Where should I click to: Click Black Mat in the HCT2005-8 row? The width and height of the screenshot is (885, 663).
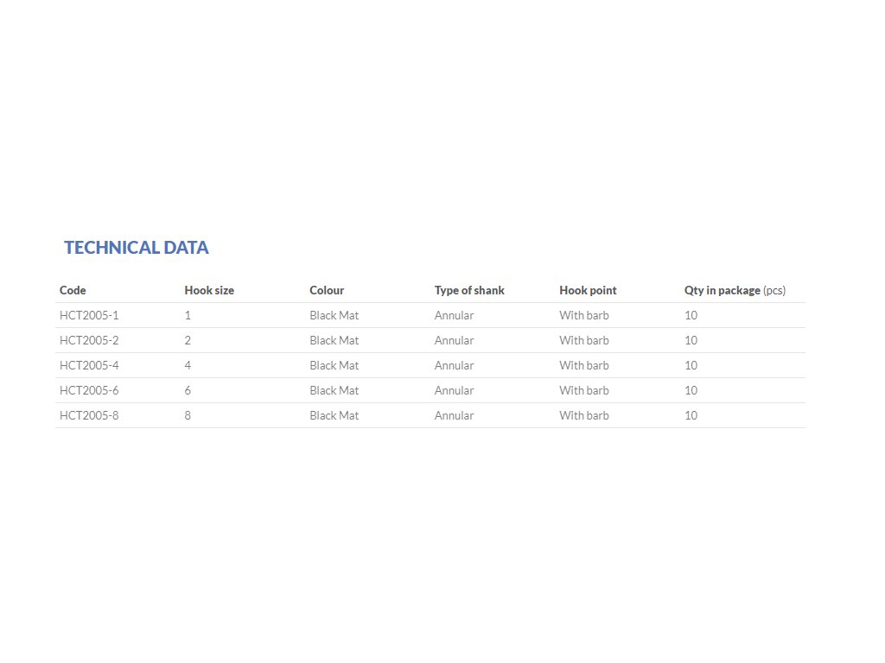334,415
